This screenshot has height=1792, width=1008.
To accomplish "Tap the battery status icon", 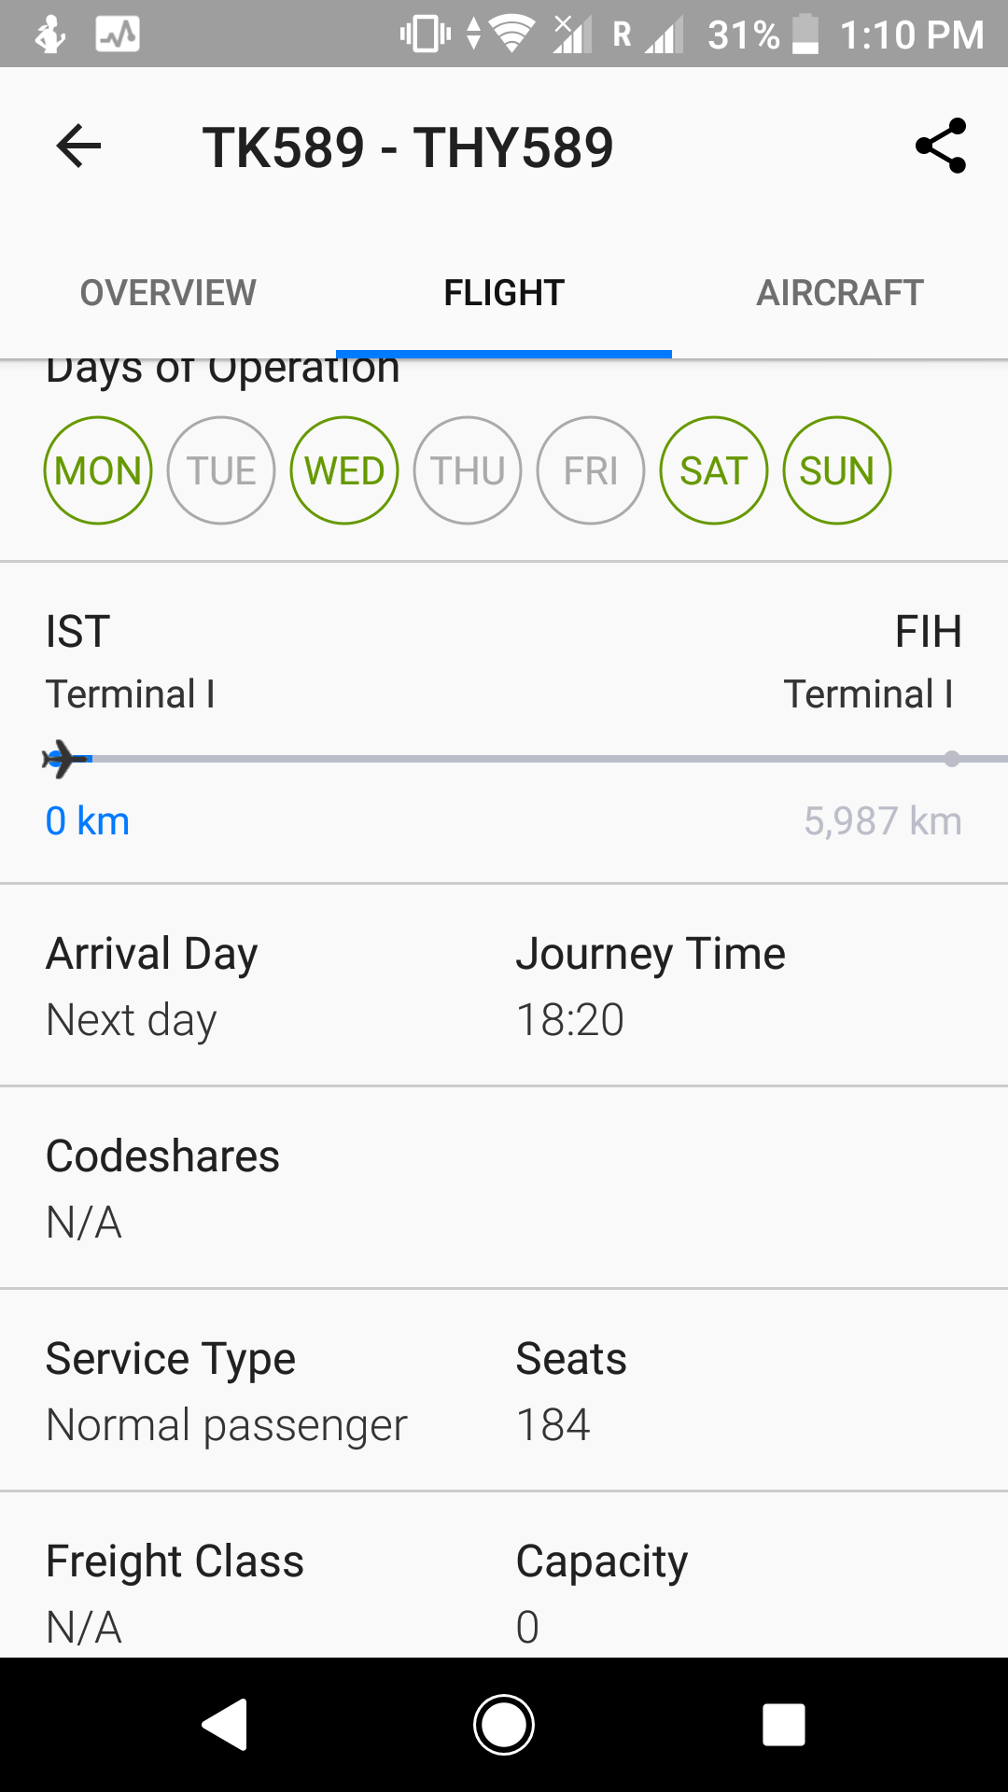I will tap(805, 35).
